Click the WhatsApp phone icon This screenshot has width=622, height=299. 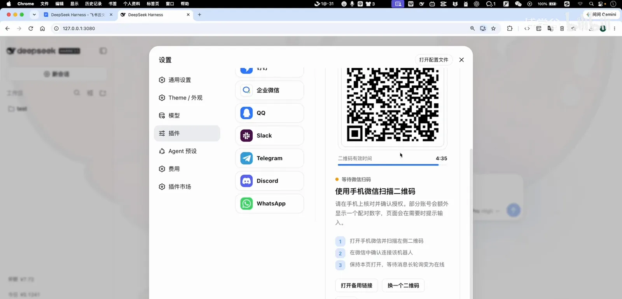coord(246,203)
